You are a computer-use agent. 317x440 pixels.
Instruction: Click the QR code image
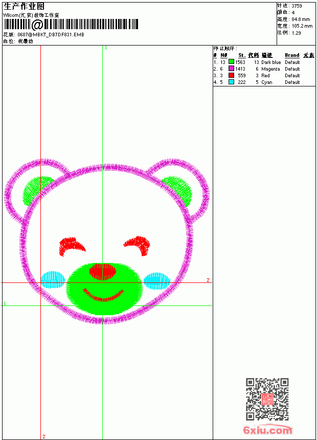[x=267, y=399]
